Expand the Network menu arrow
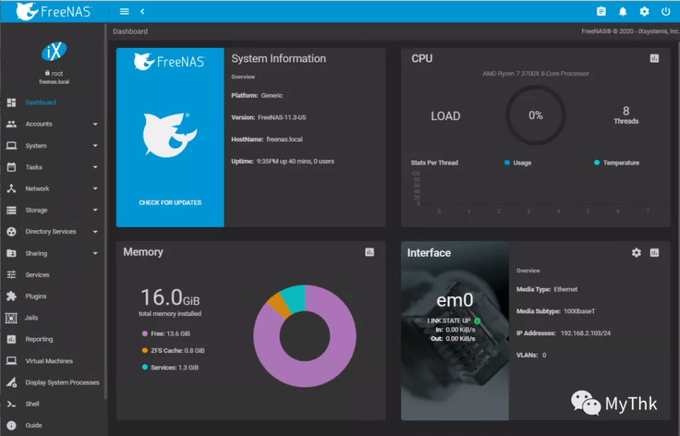This screenshot has width=680, height=436. (95, 189)
